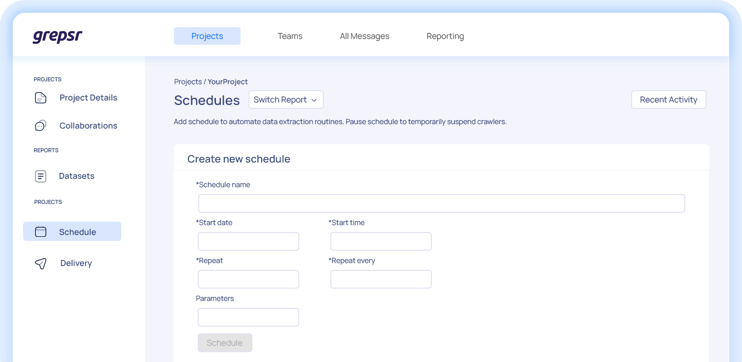The width and height of the screenshot is (742, 362).
Task: Click the Start time field
Action: click(x=381, y=241)
